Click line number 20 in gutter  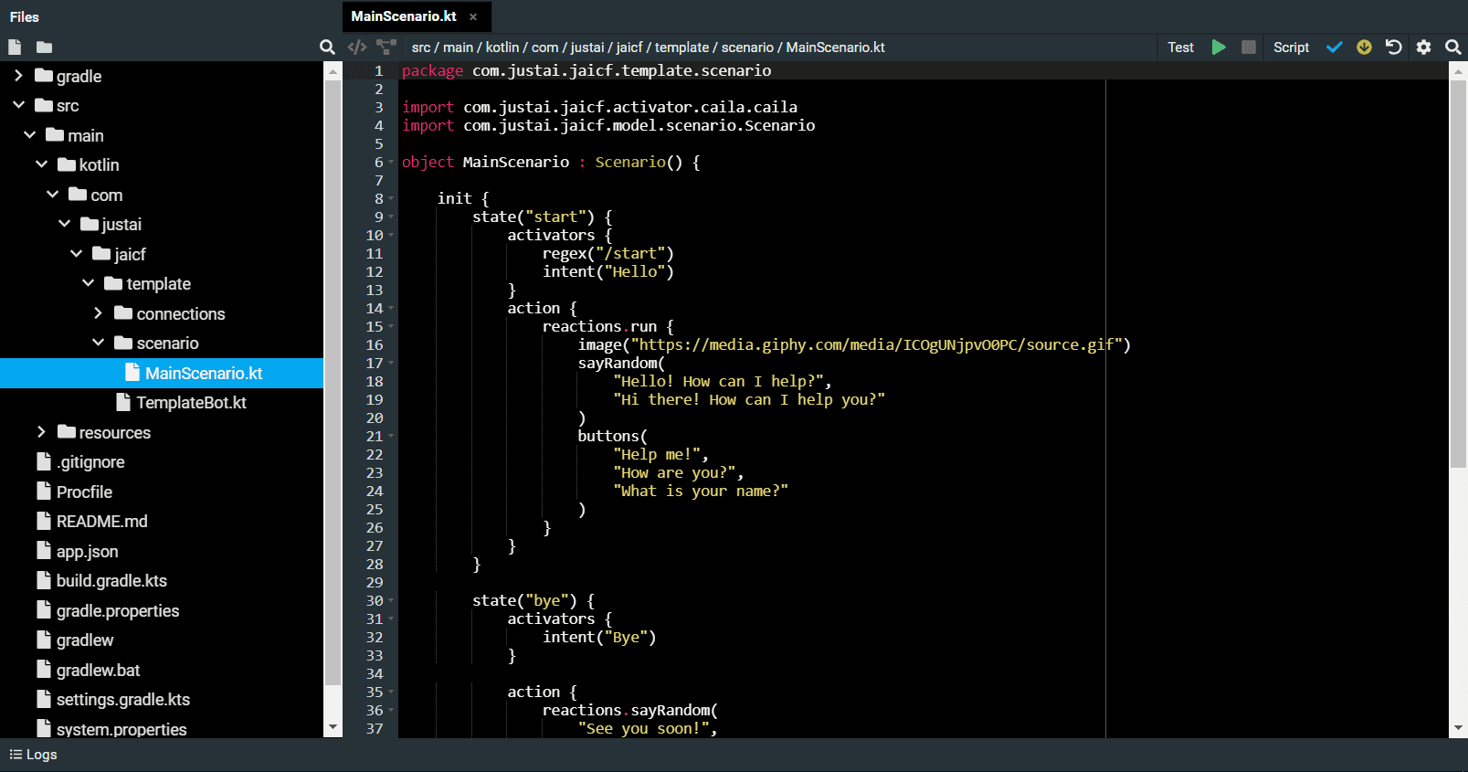point(375,418)
